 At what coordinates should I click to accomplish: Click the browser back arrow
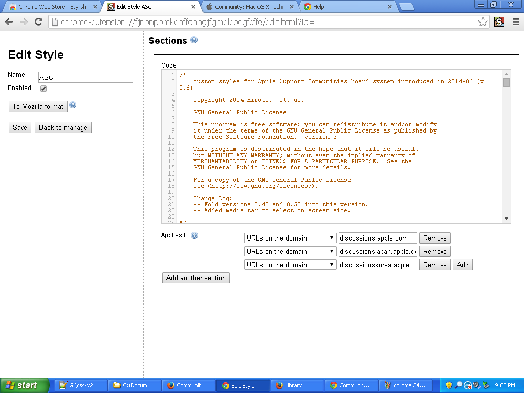point(9,22)
